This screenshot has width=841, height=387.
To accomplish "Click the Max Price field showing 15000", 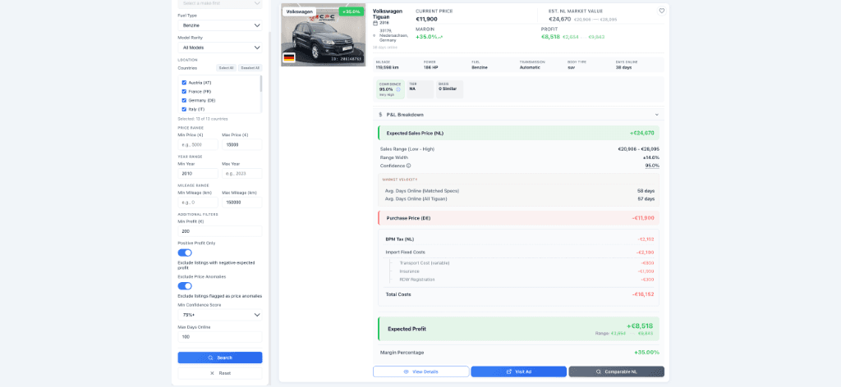I will pos(242,144).
